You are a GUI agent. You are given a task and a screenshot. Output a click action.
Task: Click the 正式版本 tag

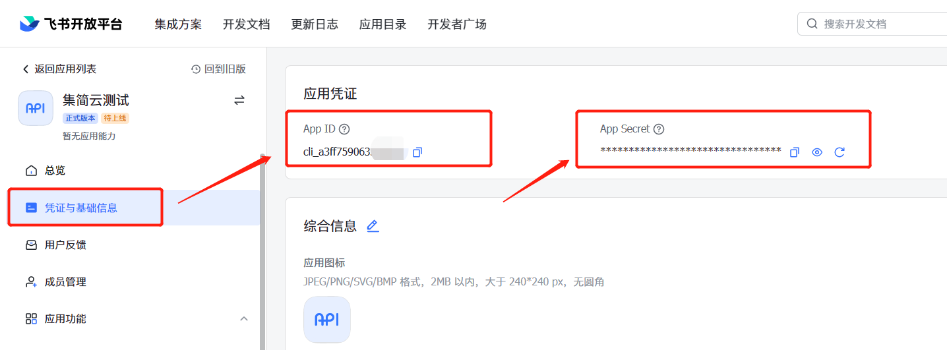coord(80,118)
